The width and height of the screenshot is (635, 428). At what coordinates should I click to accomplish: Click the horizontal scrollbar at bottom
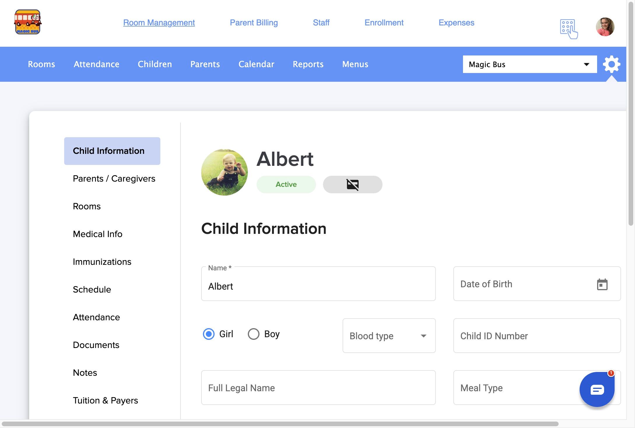(x=280, y=424)
